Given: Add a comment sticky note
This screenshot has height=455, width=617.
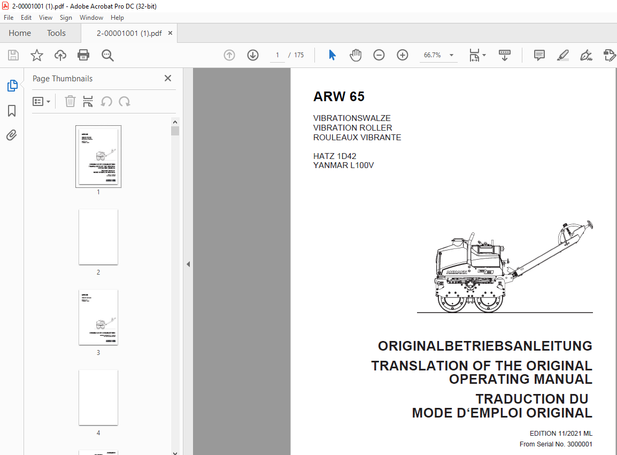Looking at the screenshot, I should coord(539,55).
